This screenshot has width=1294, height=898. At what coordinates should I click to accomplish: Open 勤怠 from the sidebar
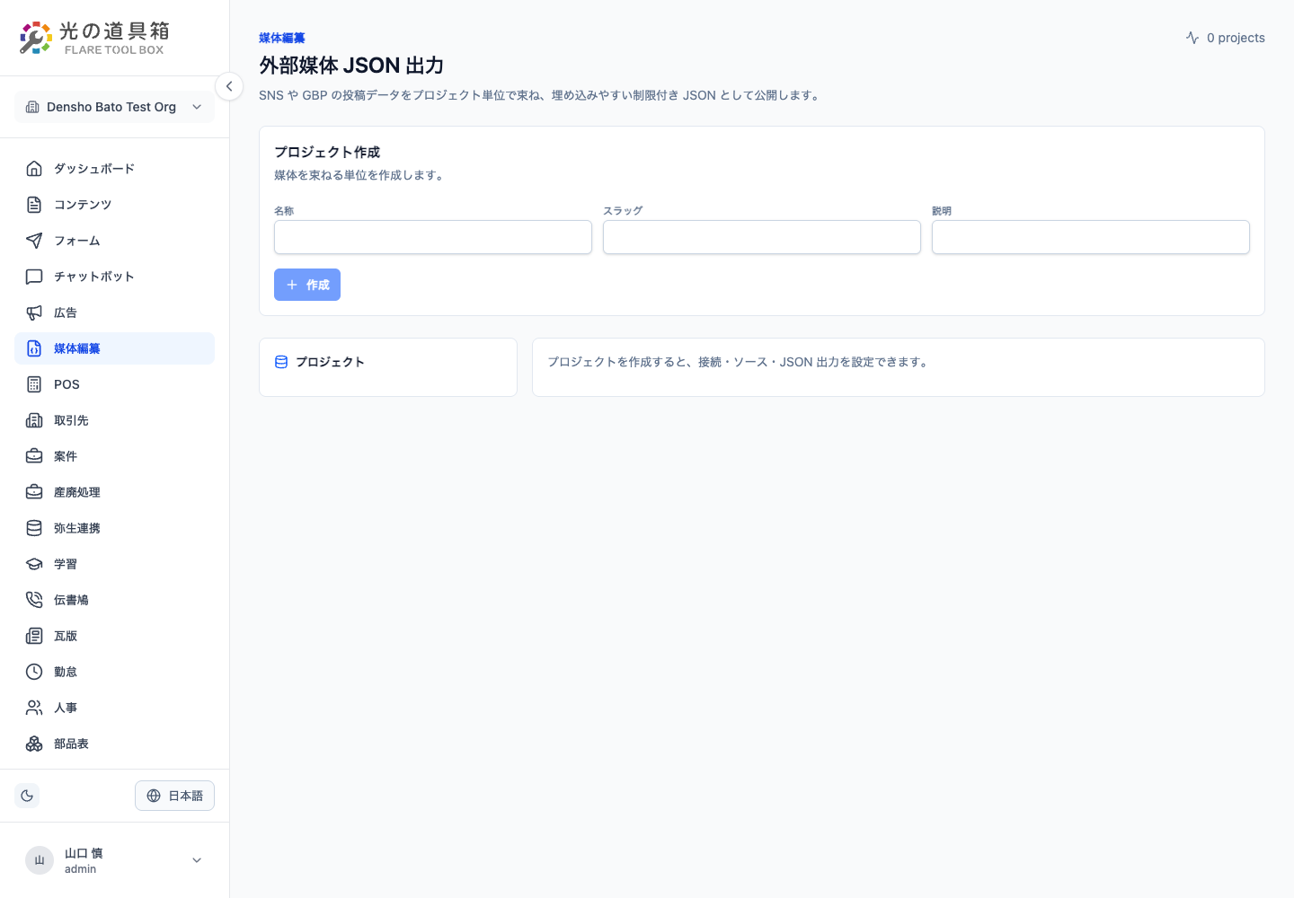(114, 672)
